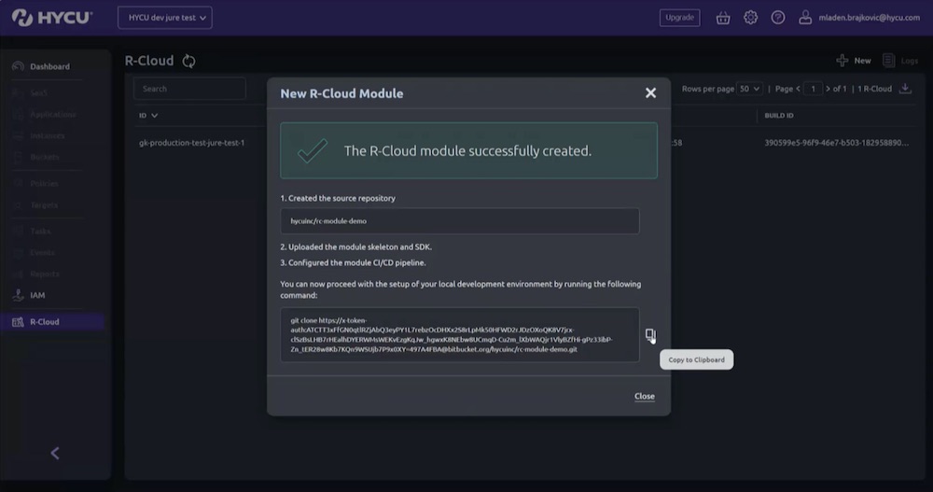Screen dimensions: 933x492
Task: Sort by the ID column header
Action: (x=148, y=116)
